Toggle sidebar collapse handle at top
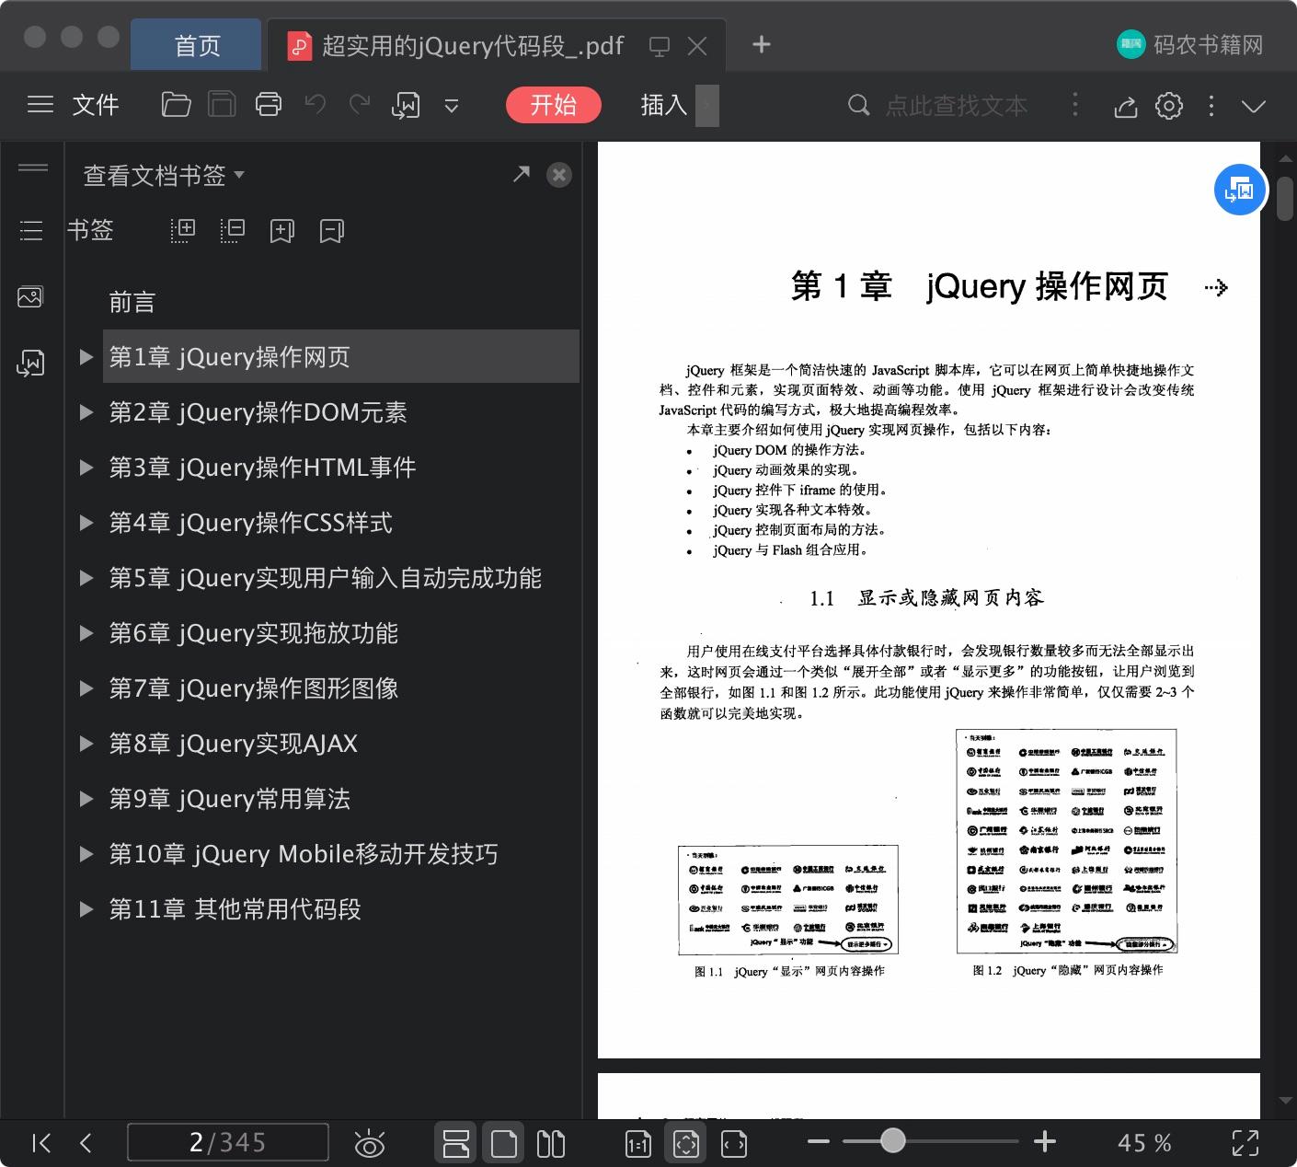This screenshot has height=1167, width=1297. coord(33,168)
